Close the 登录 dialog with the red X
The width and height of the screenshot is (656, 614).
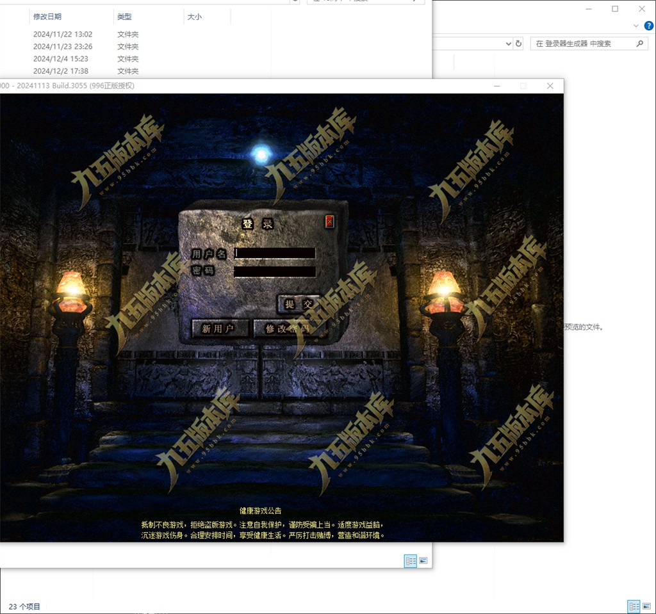(x=329, y=222)
